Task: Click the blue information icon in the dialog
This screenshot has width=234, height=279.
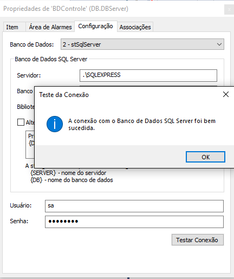Action: coord(55,124)
